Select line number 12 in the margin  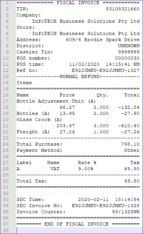[x=6, y=70]
